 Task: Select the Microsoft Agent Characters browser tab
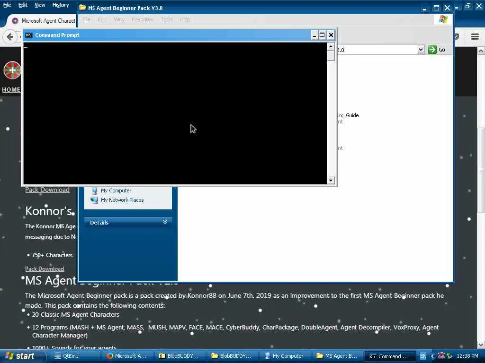click(x=43, y=21)
